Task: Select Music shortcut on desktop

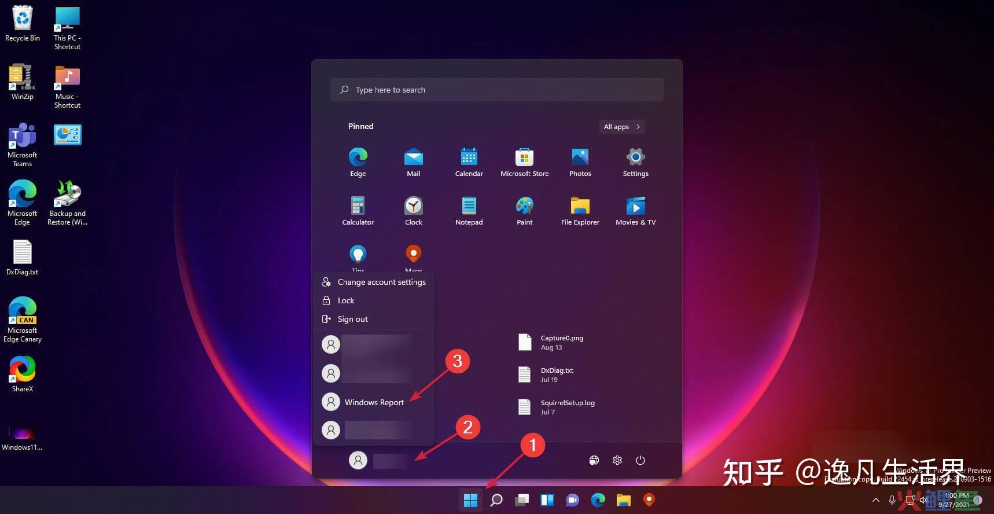Action: point(67,87)
